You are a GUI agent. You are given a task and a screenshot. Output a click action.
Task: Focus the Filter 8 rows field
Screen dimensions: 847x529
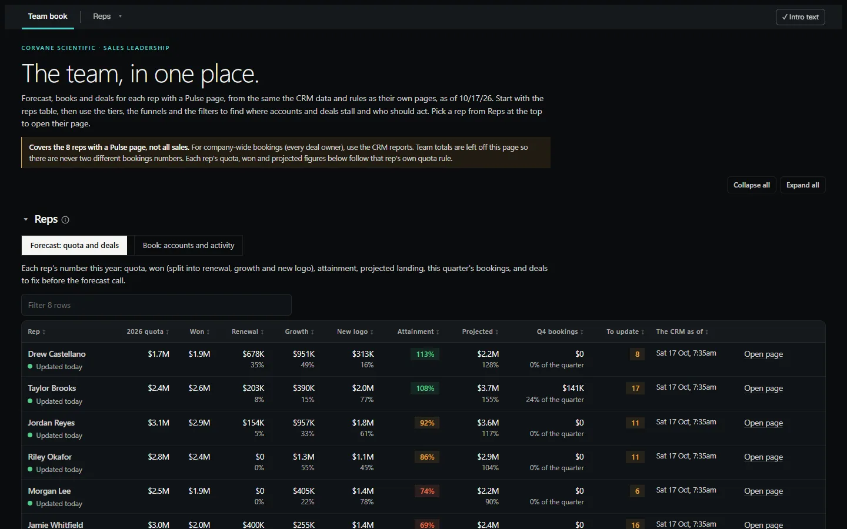156,305
